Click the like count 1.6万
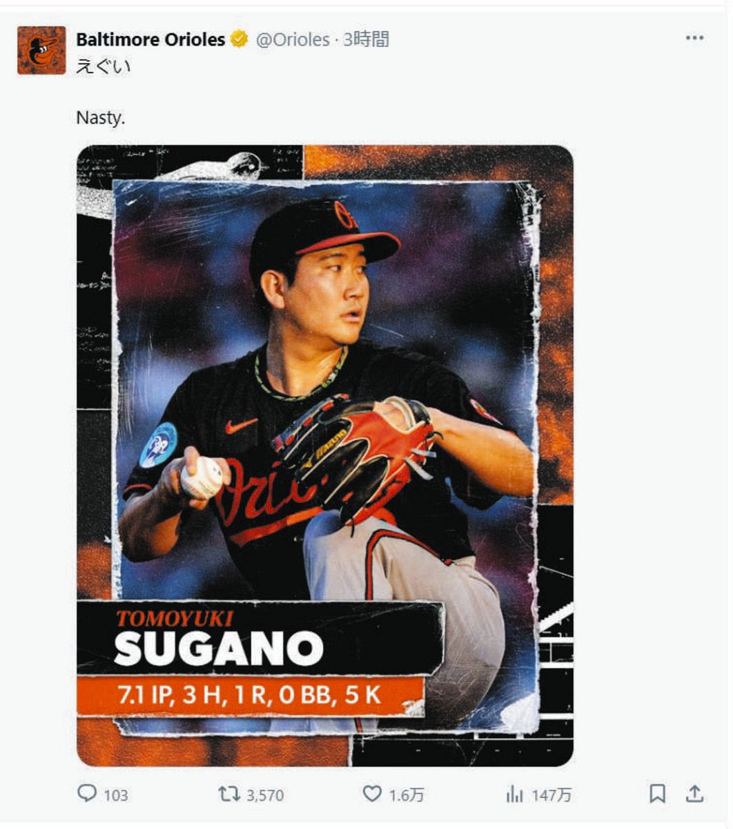 pos(406,795)
